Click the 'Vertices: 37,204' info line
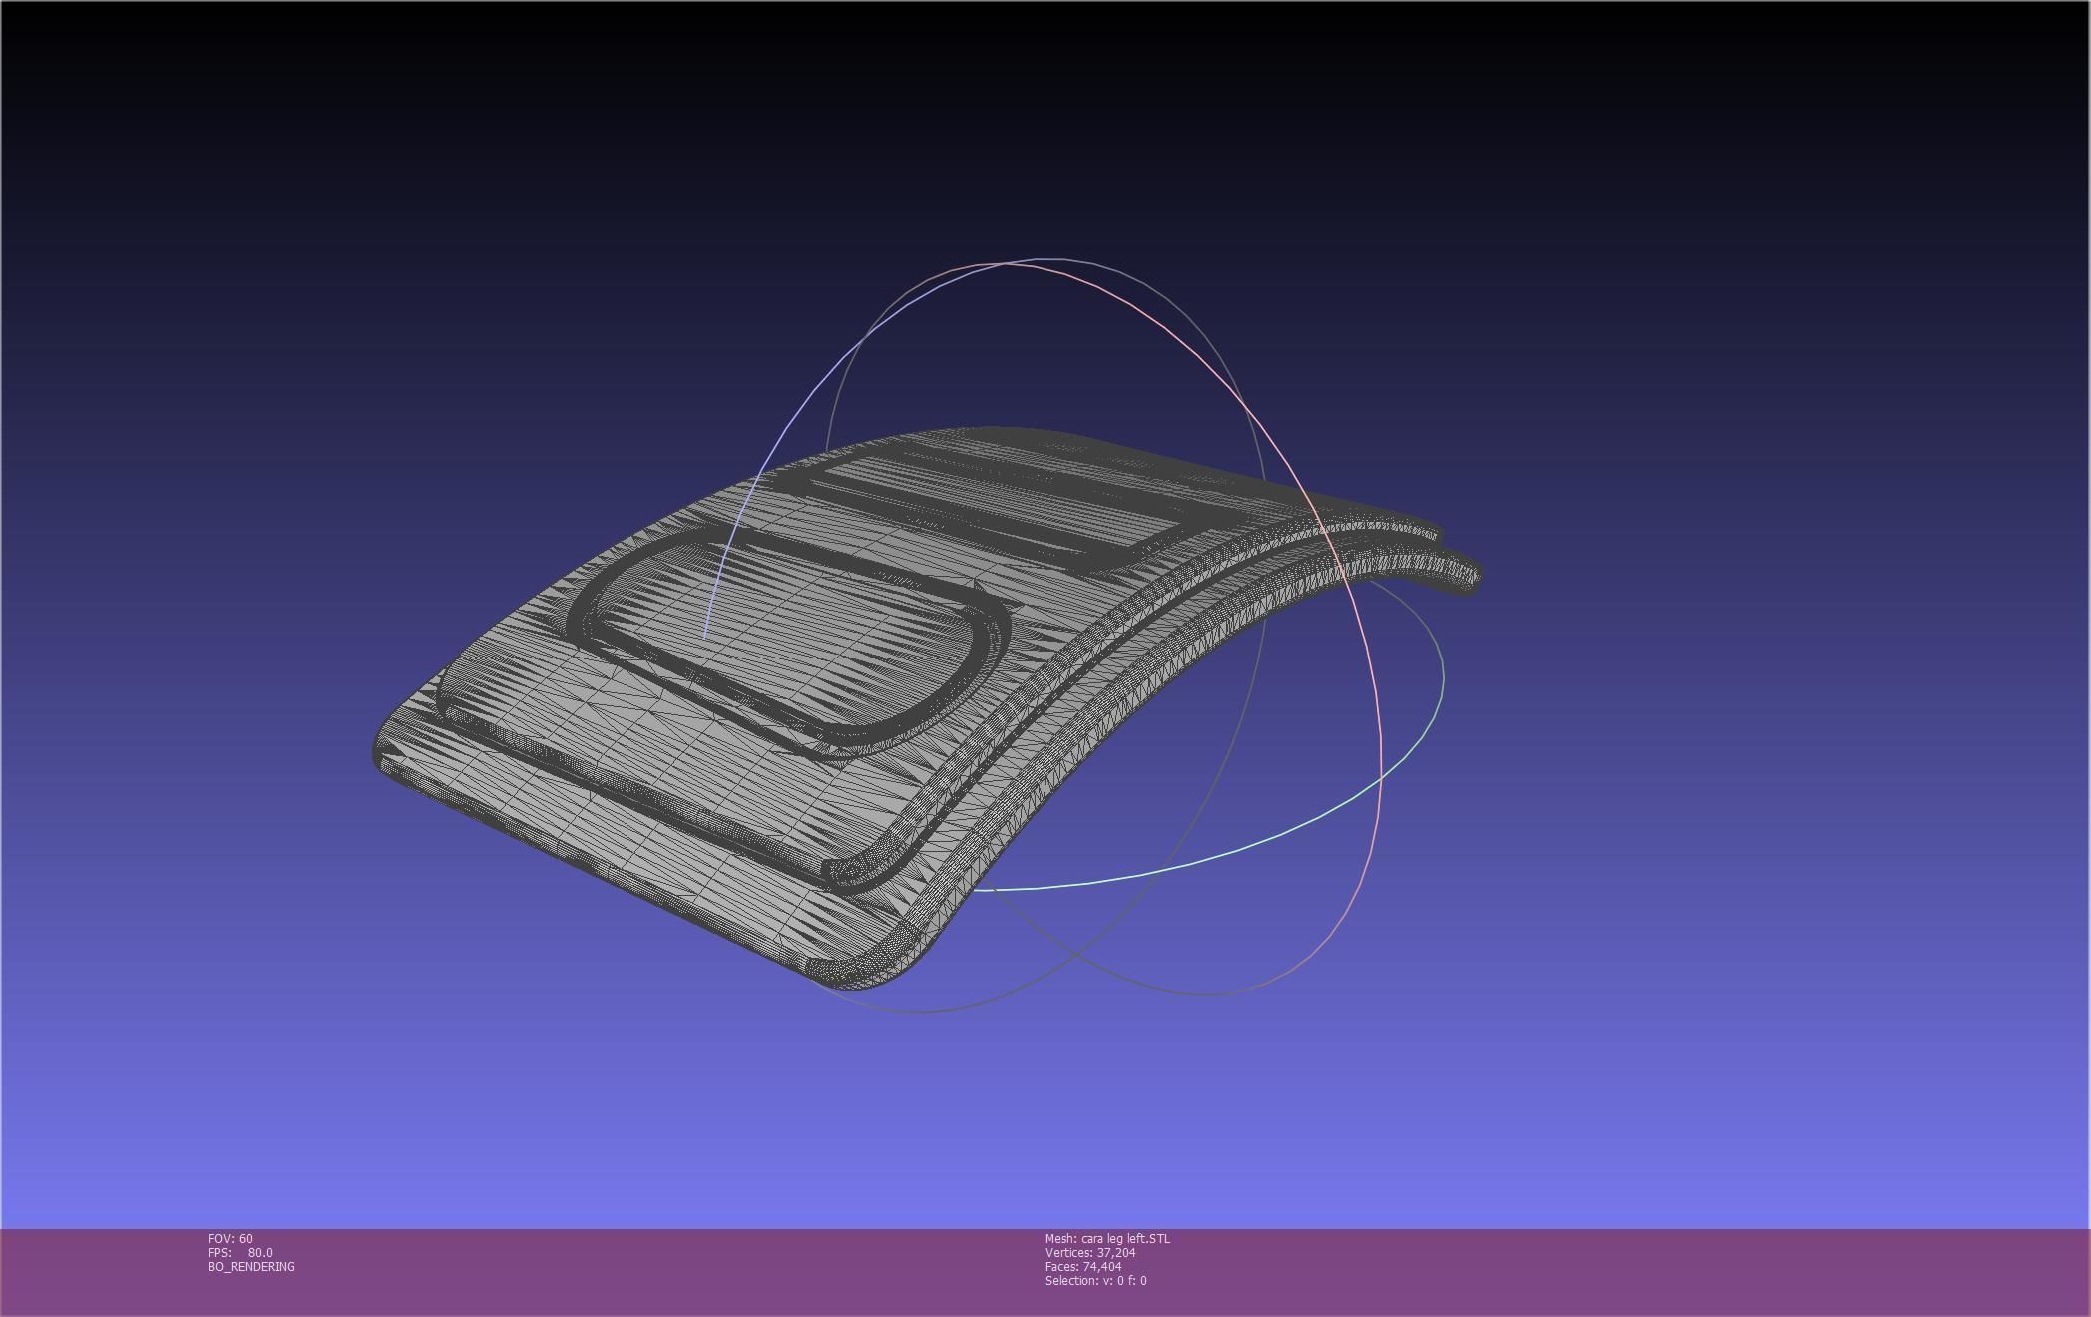2091x1317 pixels. pos(1090,1252)
